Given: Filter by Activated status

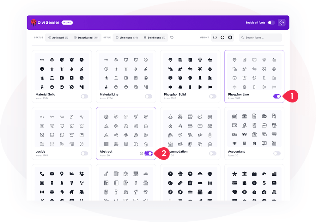Looking at the screenshot, I should [58, 38].
